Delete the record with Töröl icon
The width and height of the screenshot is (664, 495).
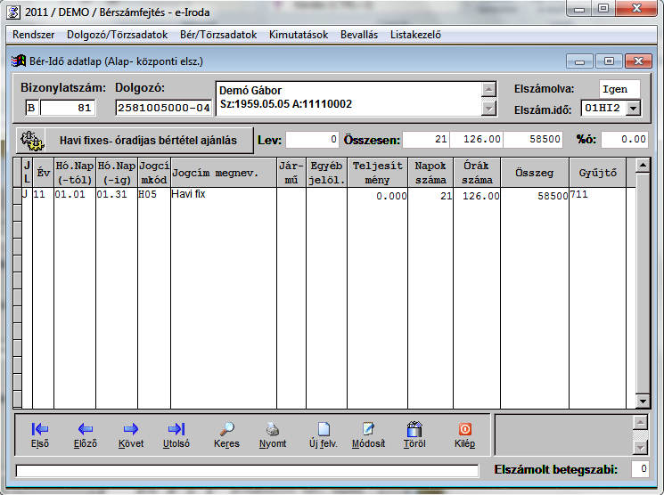414,434
